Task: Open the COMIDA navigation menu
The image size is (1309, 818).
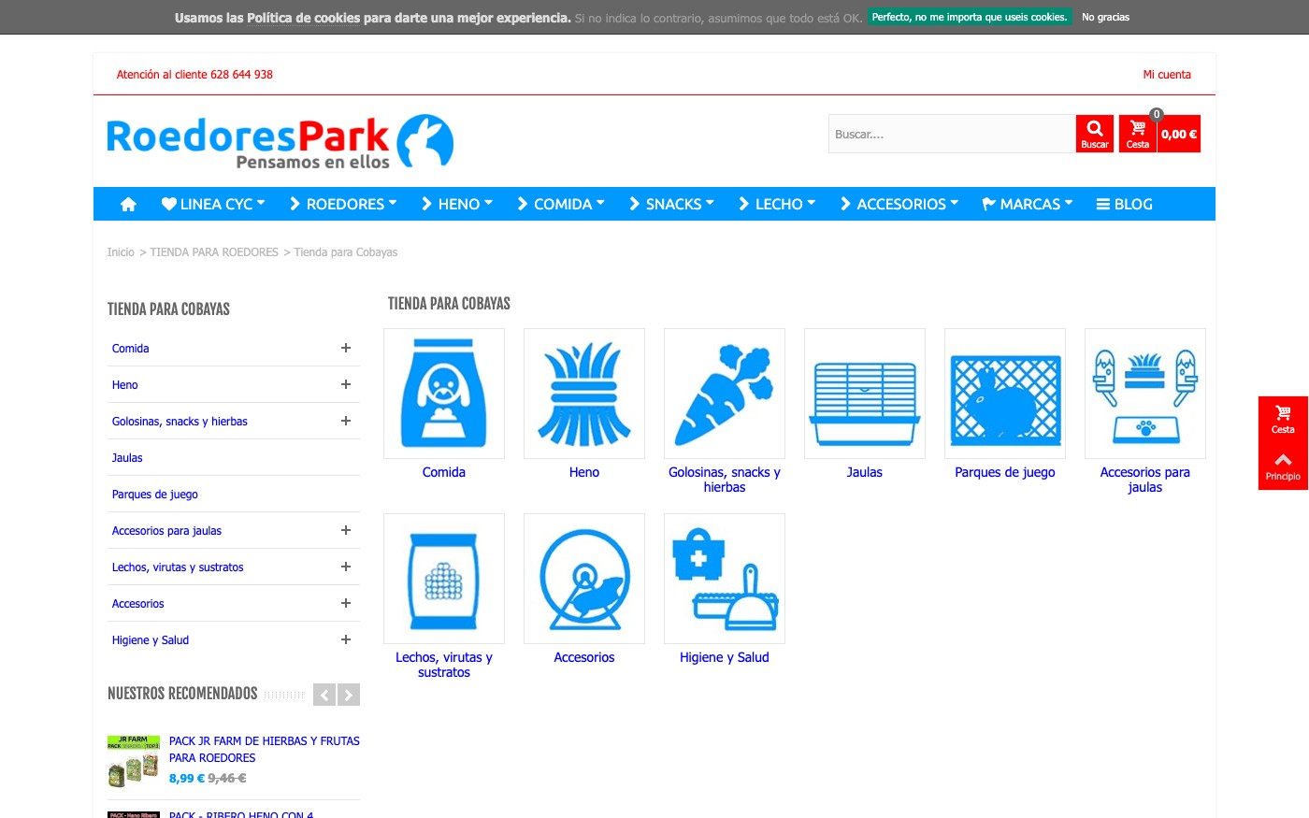Action: pos(561,204)
